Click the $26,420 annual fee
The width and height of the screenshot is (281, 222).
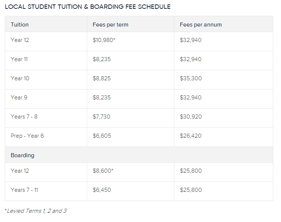pos(191,136)
